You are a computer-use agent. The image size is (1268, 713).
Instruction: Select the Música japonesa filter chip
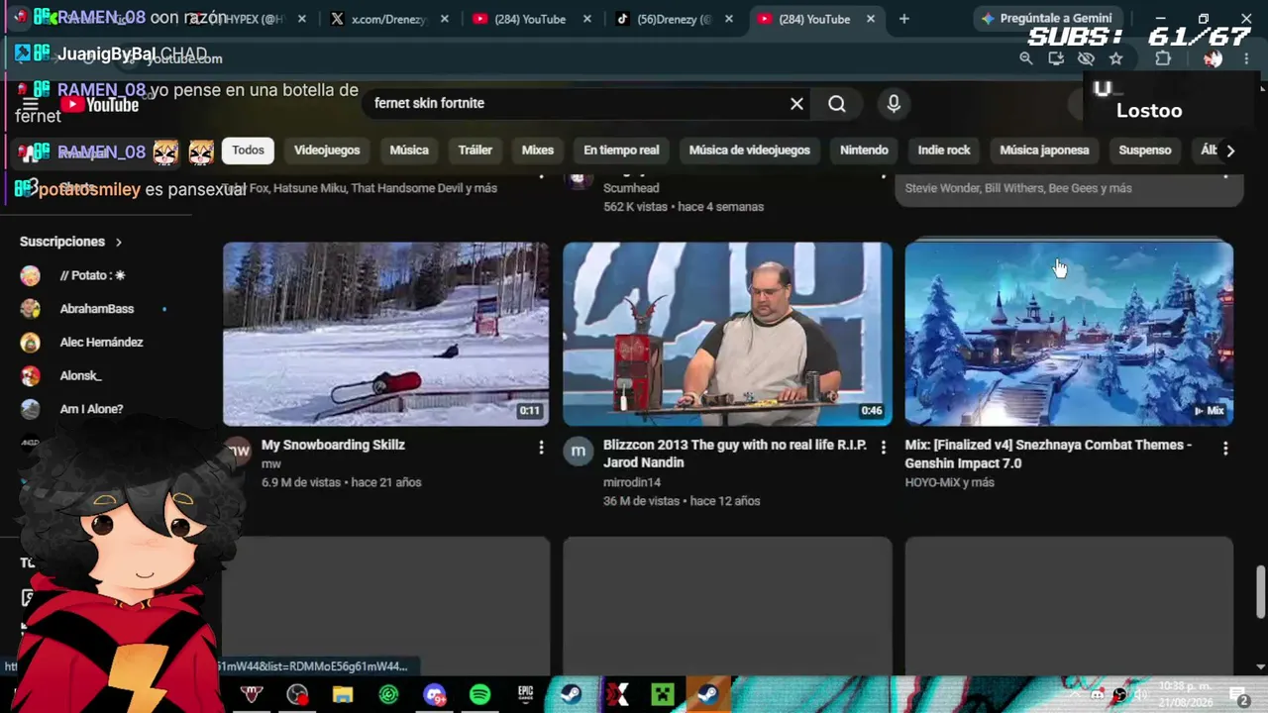(x=1044, y=151)
